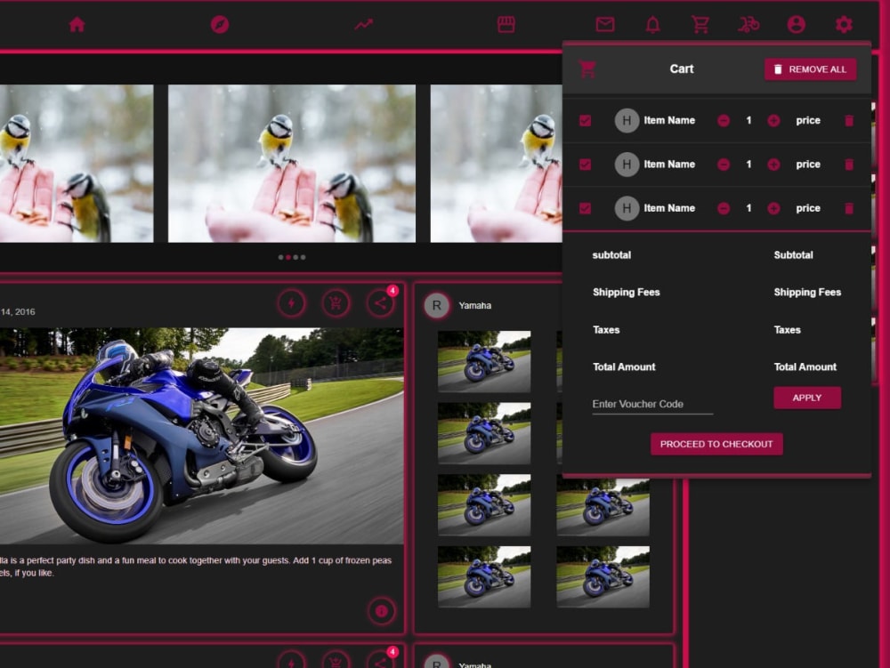890x668 pixels.
Task: Open first Yamaha gallery thumbnail
Action: click(484, 361)
